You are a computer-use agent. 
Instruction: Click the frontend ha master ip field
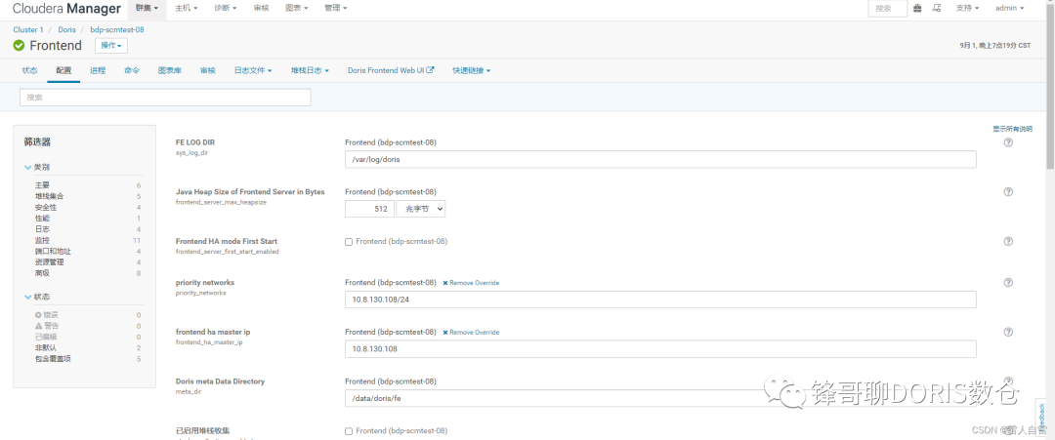coord(660,349)
